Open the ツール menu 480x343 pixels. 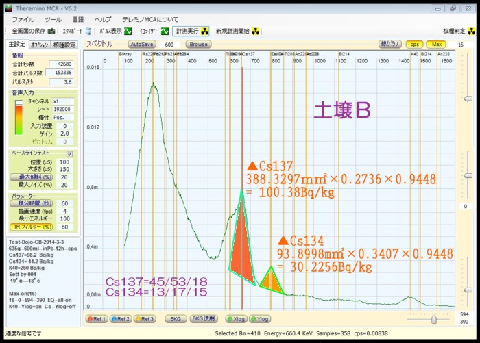coord(53,20)
